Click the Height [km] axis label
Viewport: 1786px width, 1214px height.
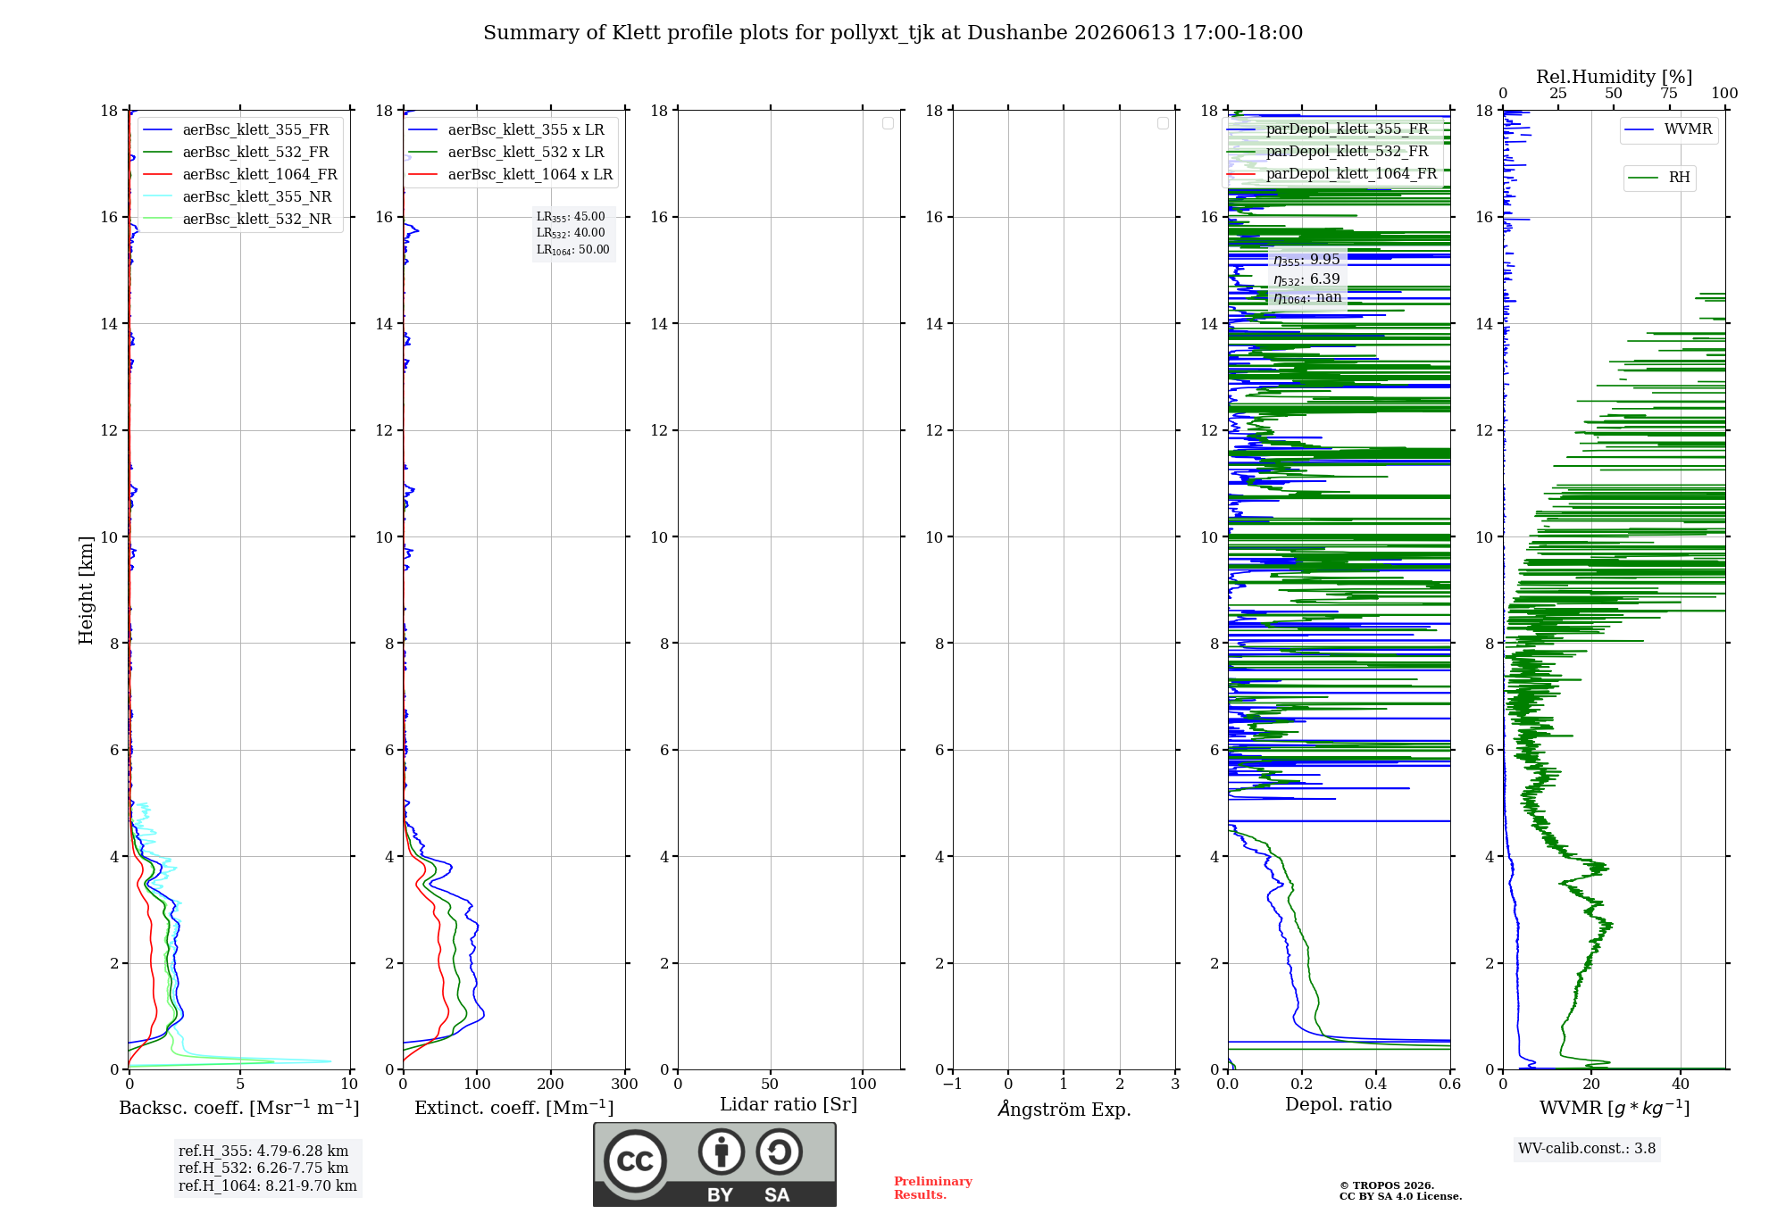(x=86, y=590)
